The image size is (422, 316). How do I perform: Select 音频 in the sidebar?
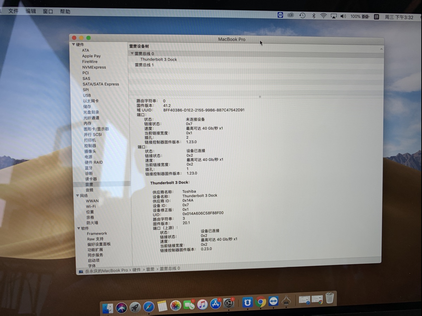click(x=90, y=190)
